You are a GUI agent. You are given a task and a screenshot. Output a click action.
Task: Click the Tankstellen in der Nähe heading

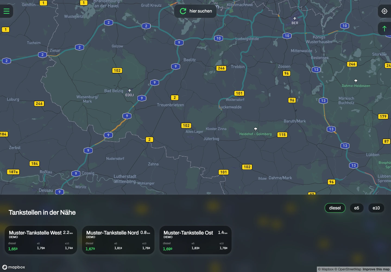tap(42, 212)
